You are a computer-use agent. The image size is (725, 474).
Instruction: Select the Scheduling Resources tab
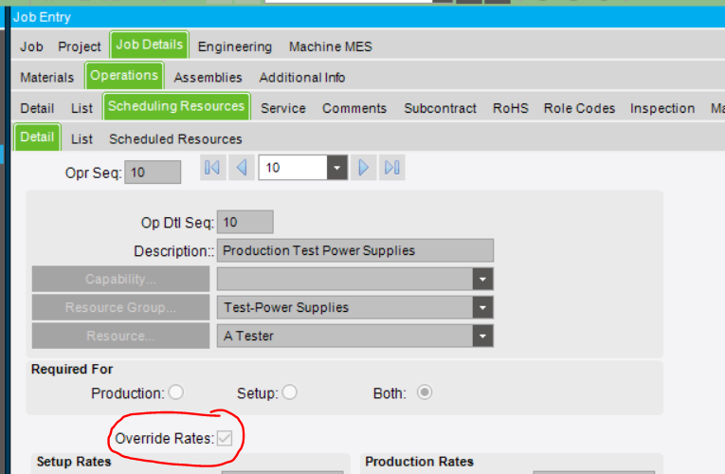click(176, 106)
